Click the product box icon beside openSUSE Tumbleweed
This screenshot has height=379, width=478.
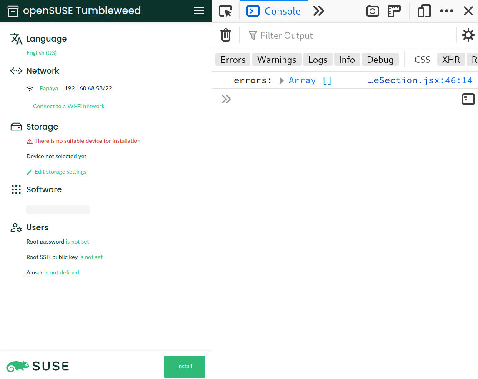(13, 11)
